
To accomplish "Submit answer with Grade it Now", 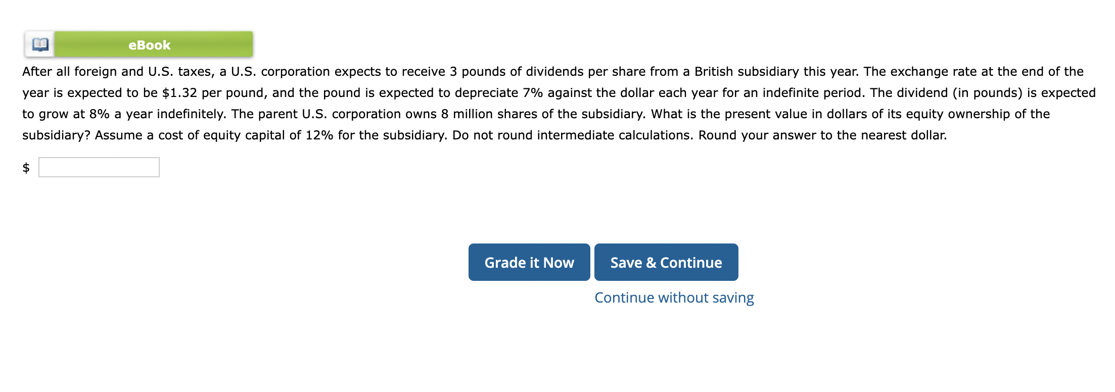I will point(529,262).
